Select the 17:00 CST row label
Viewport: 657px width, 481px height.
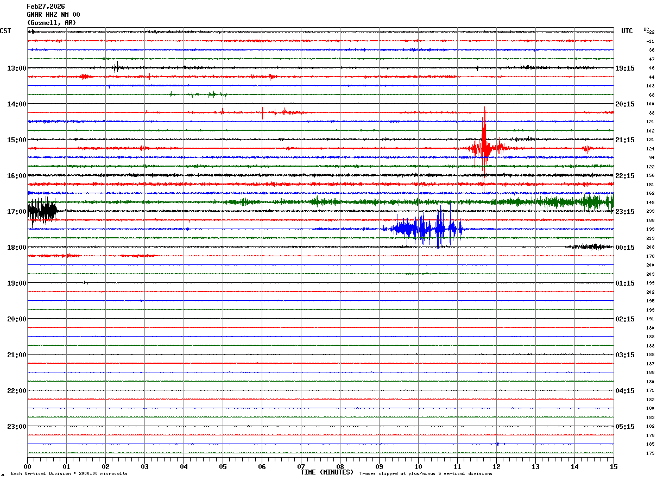(16, 212)
